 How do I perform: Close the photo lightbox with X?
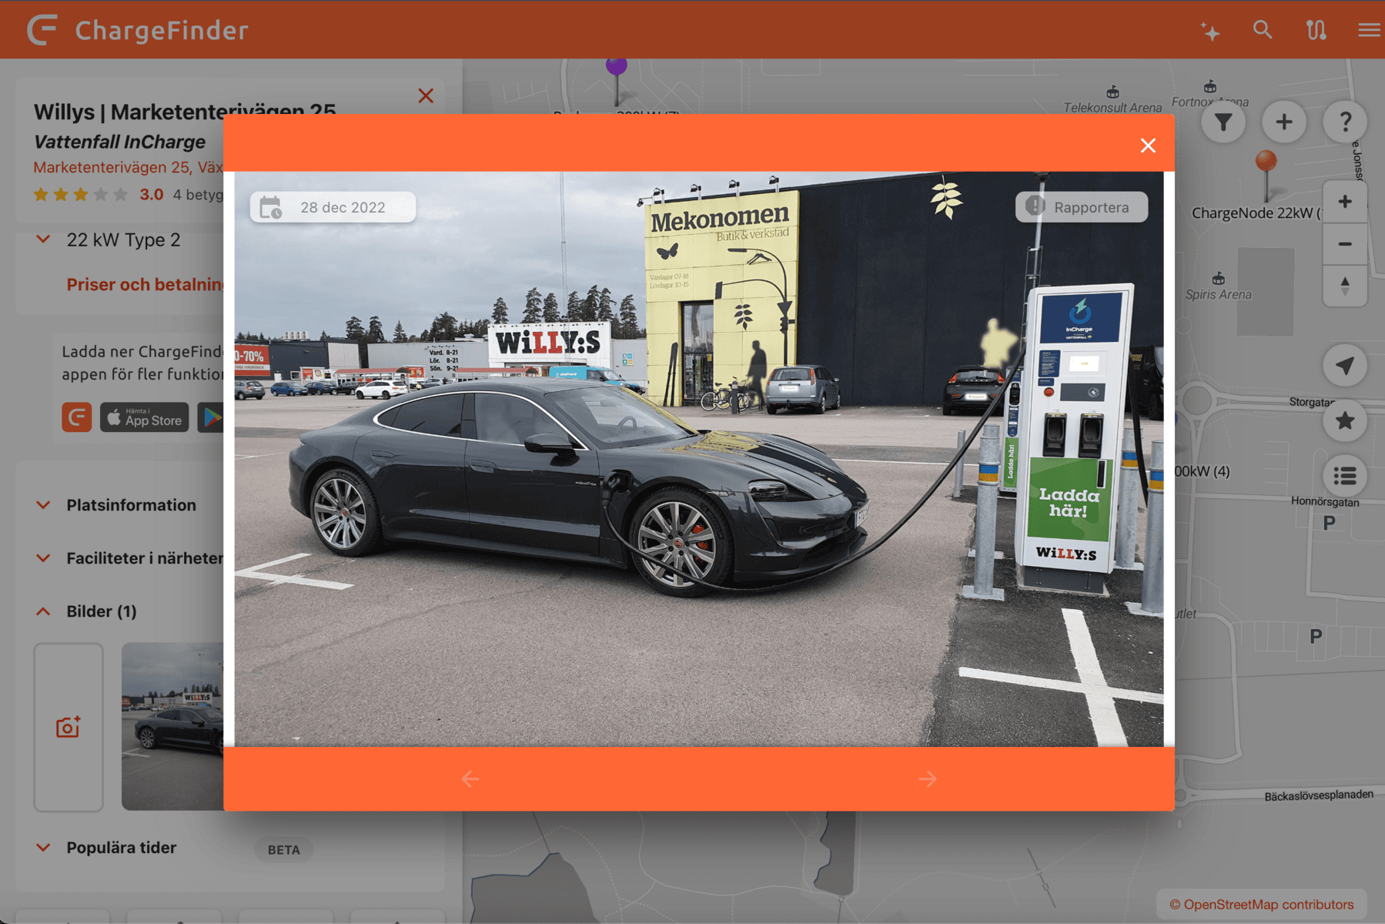(1148, 146)
